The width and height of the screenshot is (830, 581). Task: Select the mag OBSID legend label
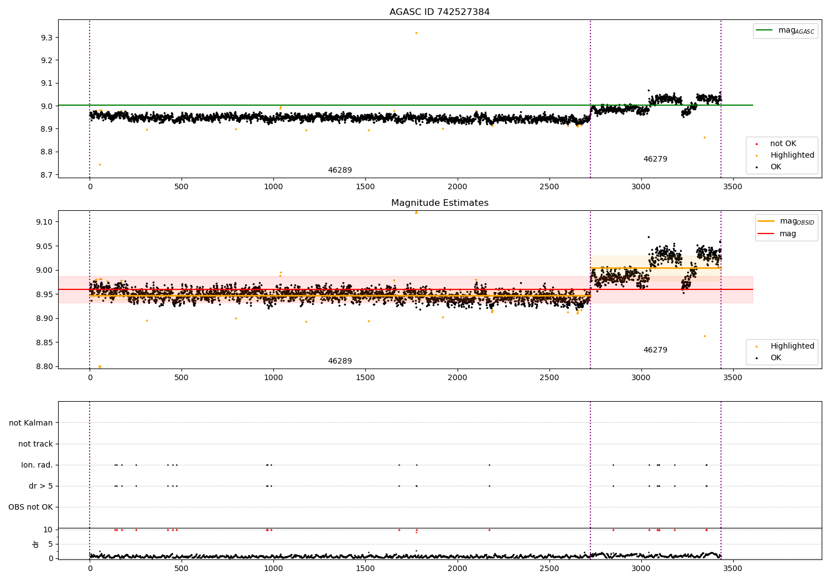pyautogui.click(x=797, y=221)
